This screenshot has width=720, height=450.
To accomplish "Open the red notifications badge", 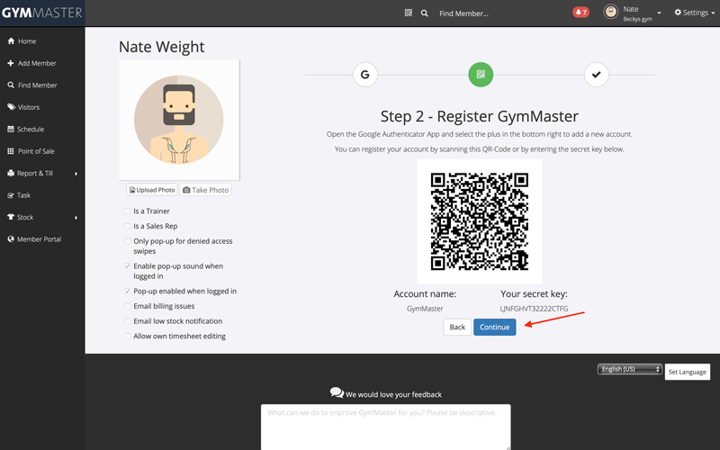I will 580,13.
